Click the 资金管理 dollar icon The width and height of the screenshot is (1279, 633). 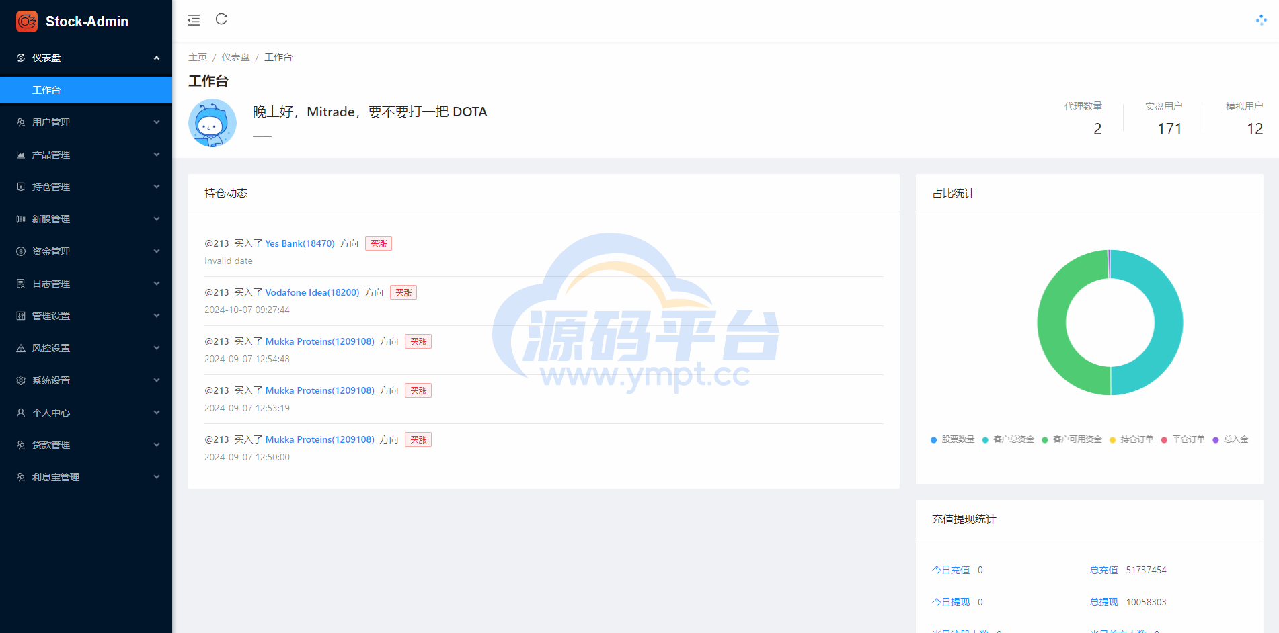click(x=21, y=251)
